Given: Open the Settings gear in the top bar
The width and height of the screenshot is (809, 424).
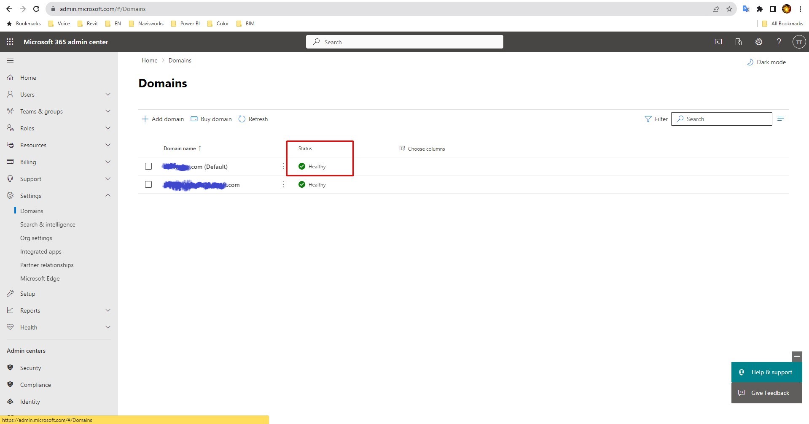Looking at the screenshot, I should coord(758,42).
